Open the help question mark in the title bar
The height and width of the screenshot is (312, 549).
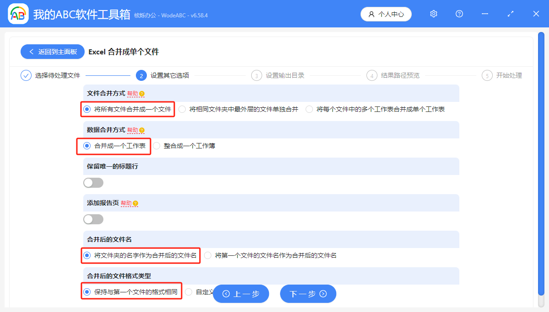(459, 14)
